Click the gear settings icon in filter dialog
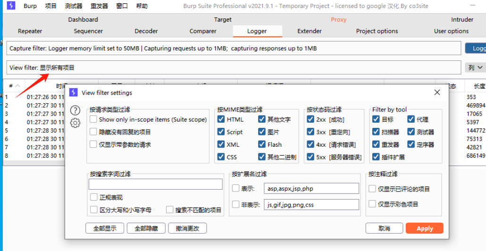 [75, 123]
